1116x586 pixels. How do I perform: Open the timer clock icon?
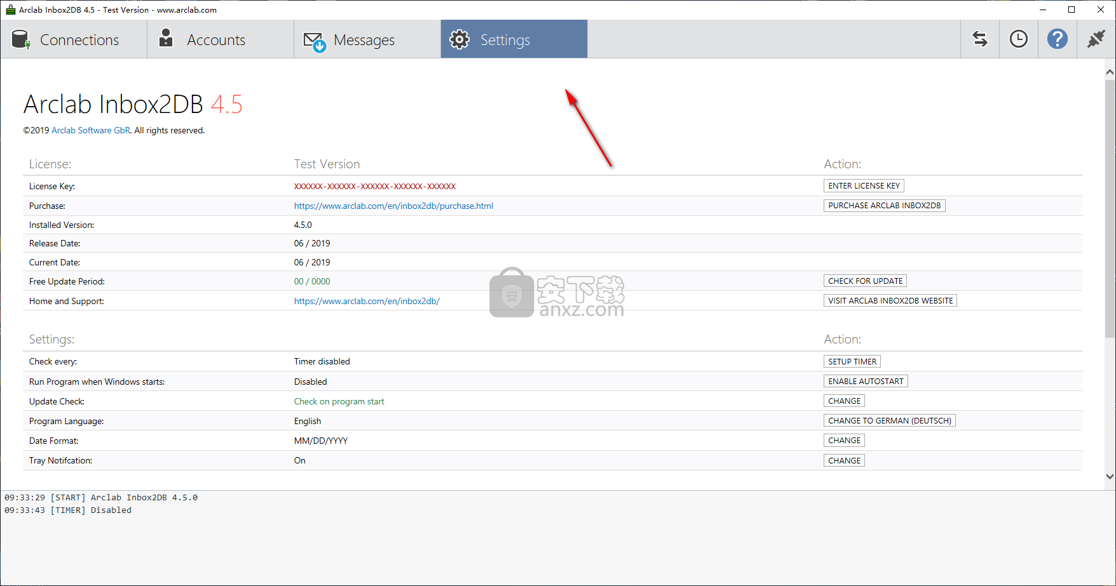coord(1019,39)
